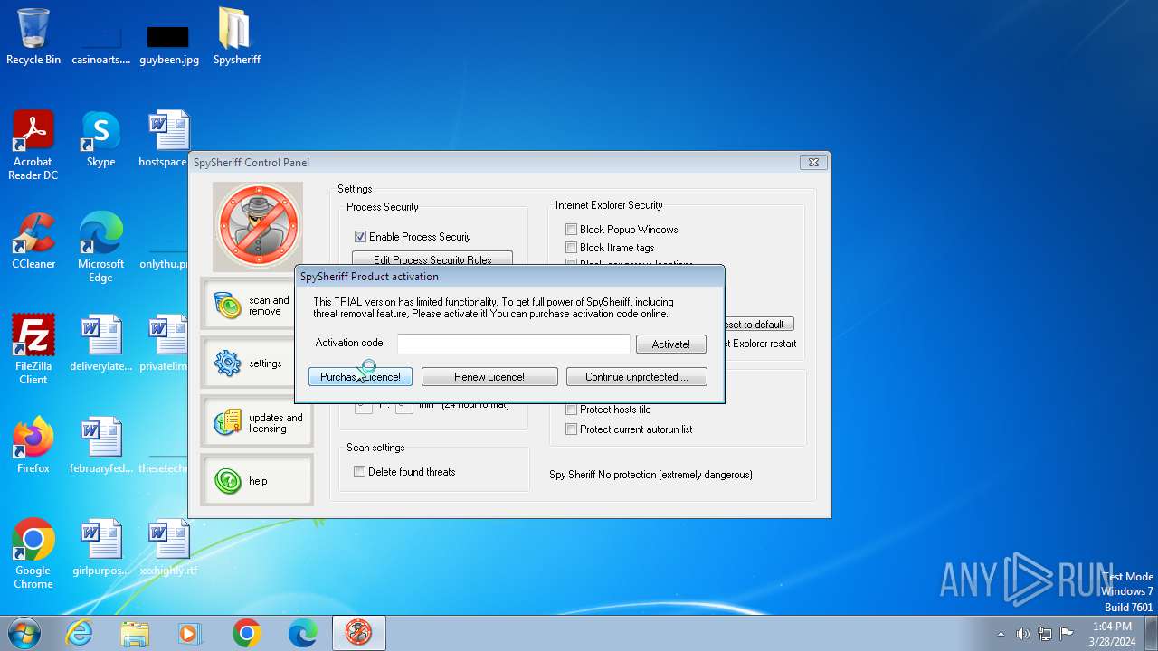Launch Skype from desktop shortcut

[x=100, y=138]
